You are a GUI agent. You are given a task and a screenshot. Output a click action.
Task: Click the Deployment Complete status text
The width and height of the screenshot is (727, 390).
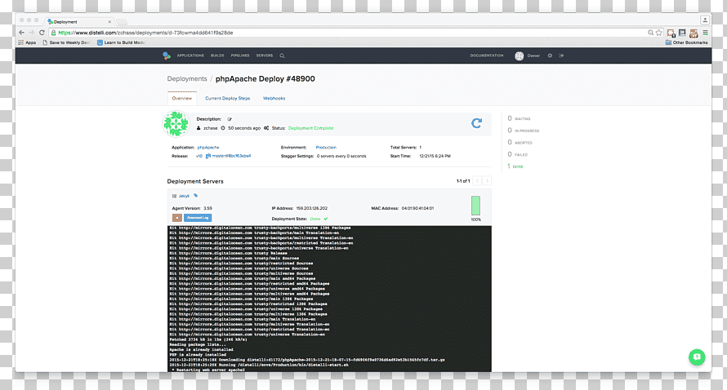(310, 128)
